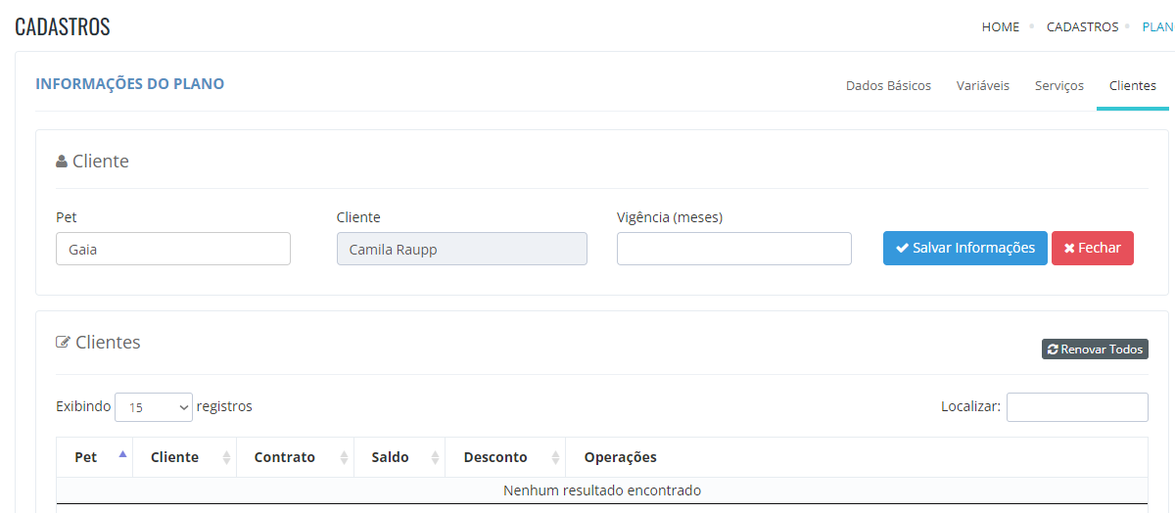The height and width of the screenshot is (513, 1175).
Task: Click the Vigência (meses) input field
Action: click(x=734, y=249)
